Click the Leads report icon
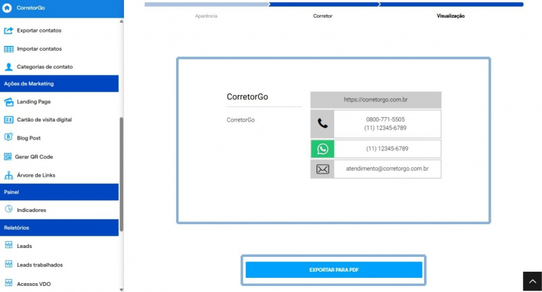 [x=9, y=245]
